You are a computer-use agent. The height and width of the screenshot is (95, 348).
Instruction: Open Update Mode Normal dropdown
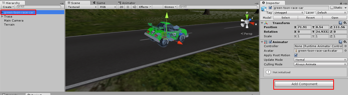(x=320, y=60)
